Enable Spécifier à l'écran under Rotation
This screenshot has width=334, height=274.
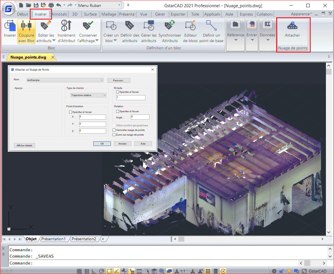click(118, 111)
